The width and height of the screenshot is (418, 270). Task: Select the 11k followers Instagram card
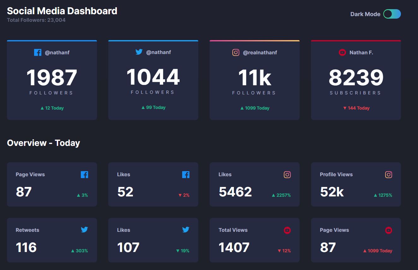[x=254, y=80]
